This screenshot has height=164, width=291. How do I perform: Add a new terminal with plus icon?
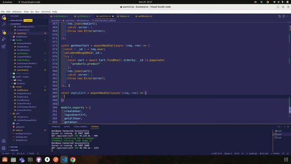[x=279, y=127]
